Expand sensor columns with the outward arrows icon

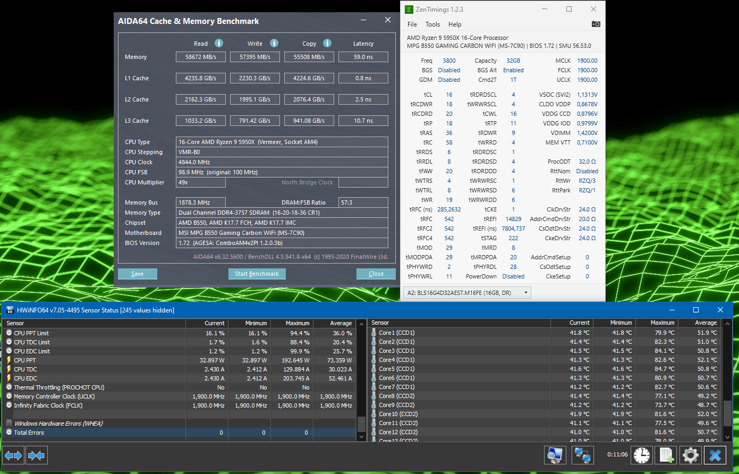(13, 455)
